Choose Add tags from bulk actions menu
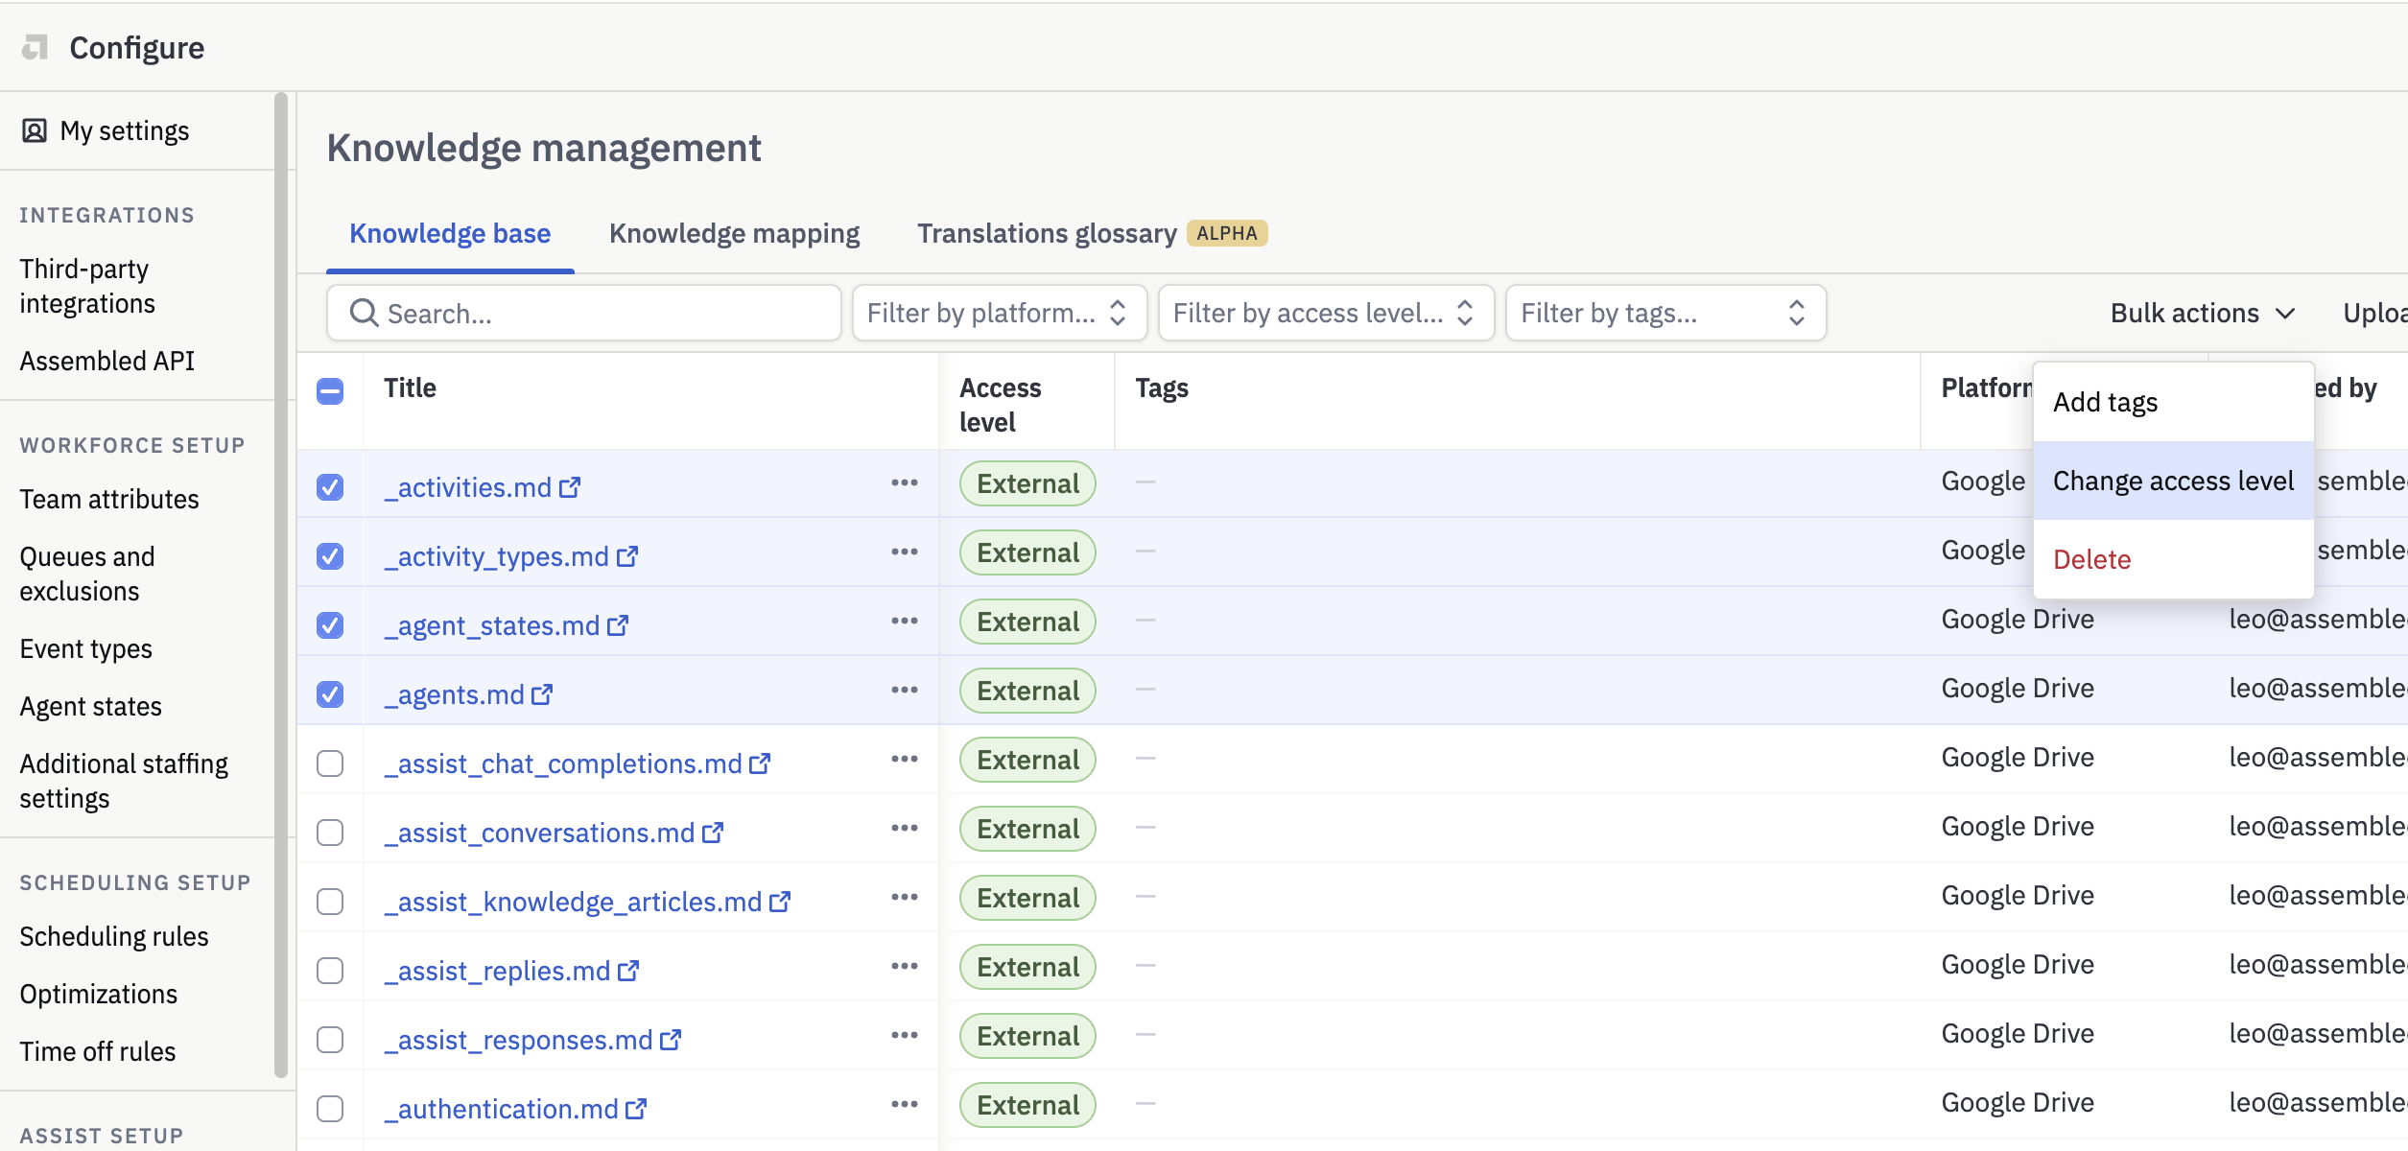 coord(2173,402)
